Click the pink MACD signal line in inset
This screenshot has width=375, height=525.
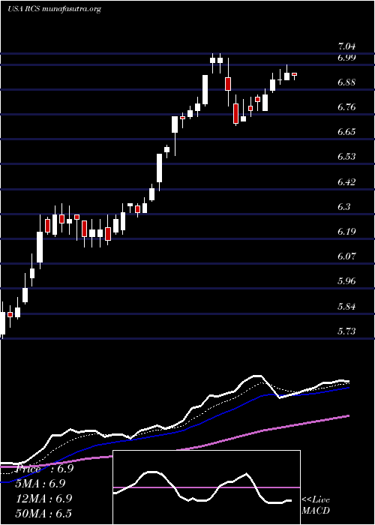tap(206, 487)
